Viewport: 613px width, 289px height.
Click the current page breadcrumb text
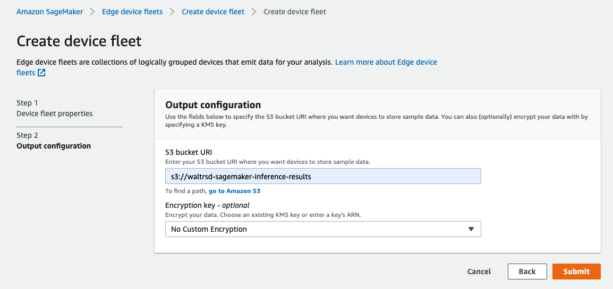tap(295, 12)
